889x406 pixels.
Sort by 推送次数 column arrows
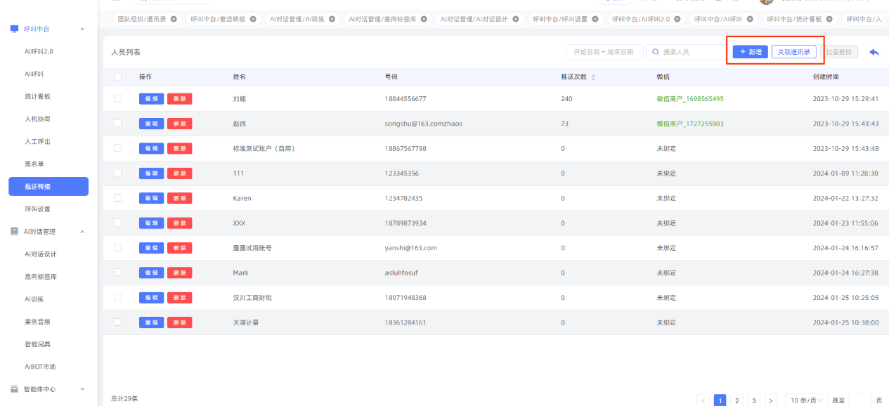coord(593,77)
